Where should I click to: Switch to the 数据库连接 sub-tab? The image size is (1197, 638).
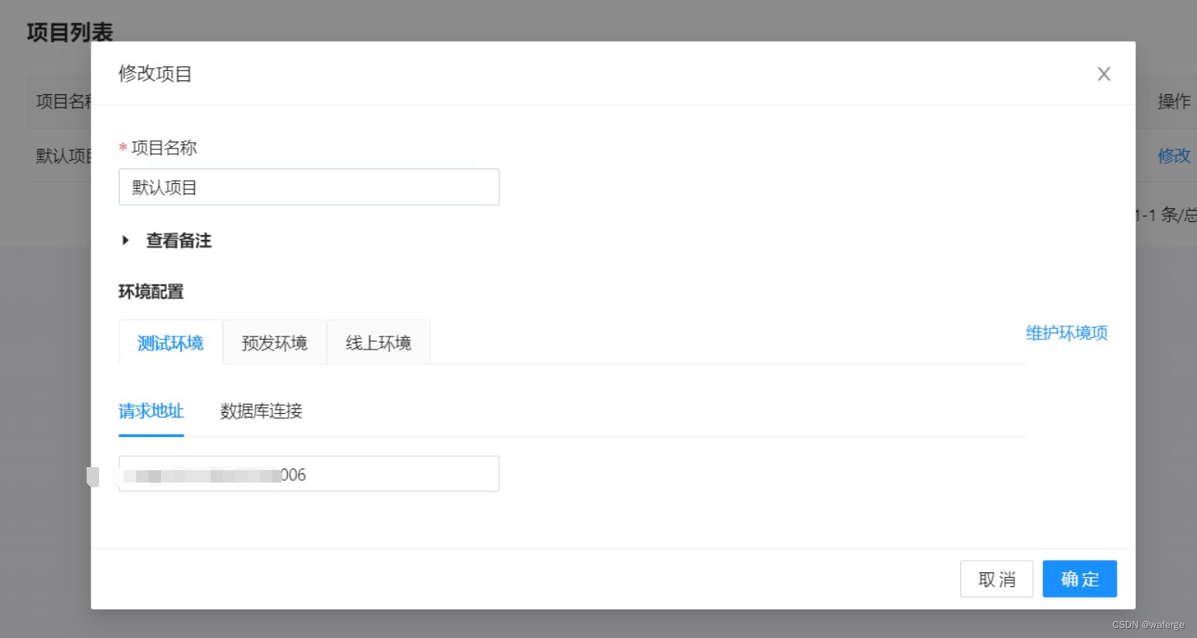(x=261, y=411)
